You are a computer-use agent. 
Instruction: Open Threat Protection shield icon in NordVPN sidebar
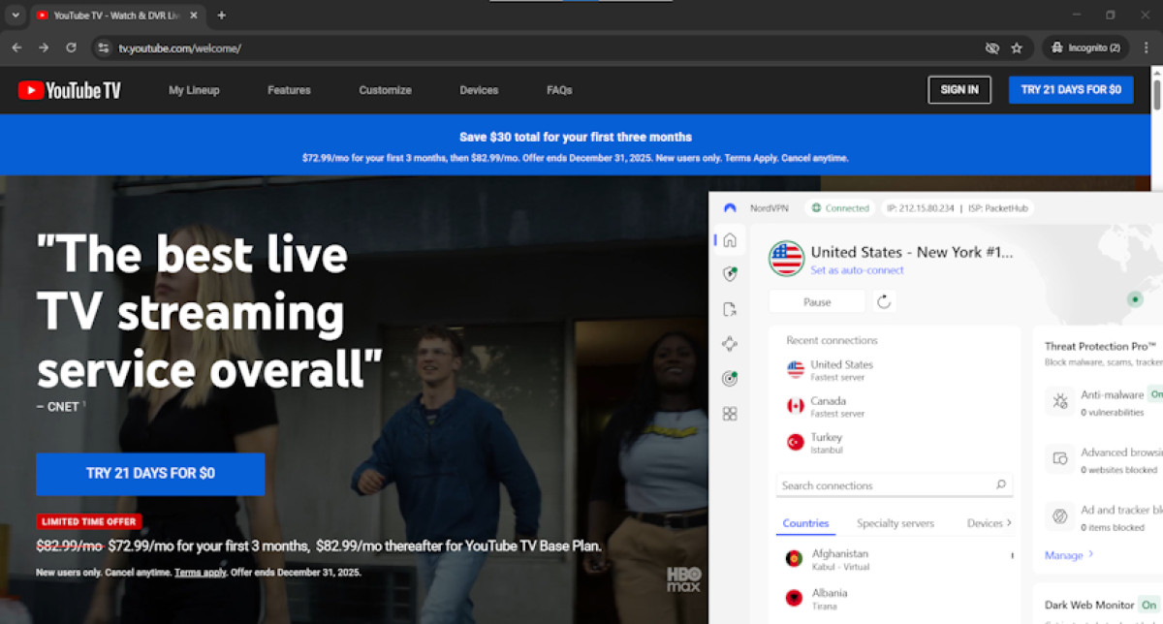coord(730,274)
